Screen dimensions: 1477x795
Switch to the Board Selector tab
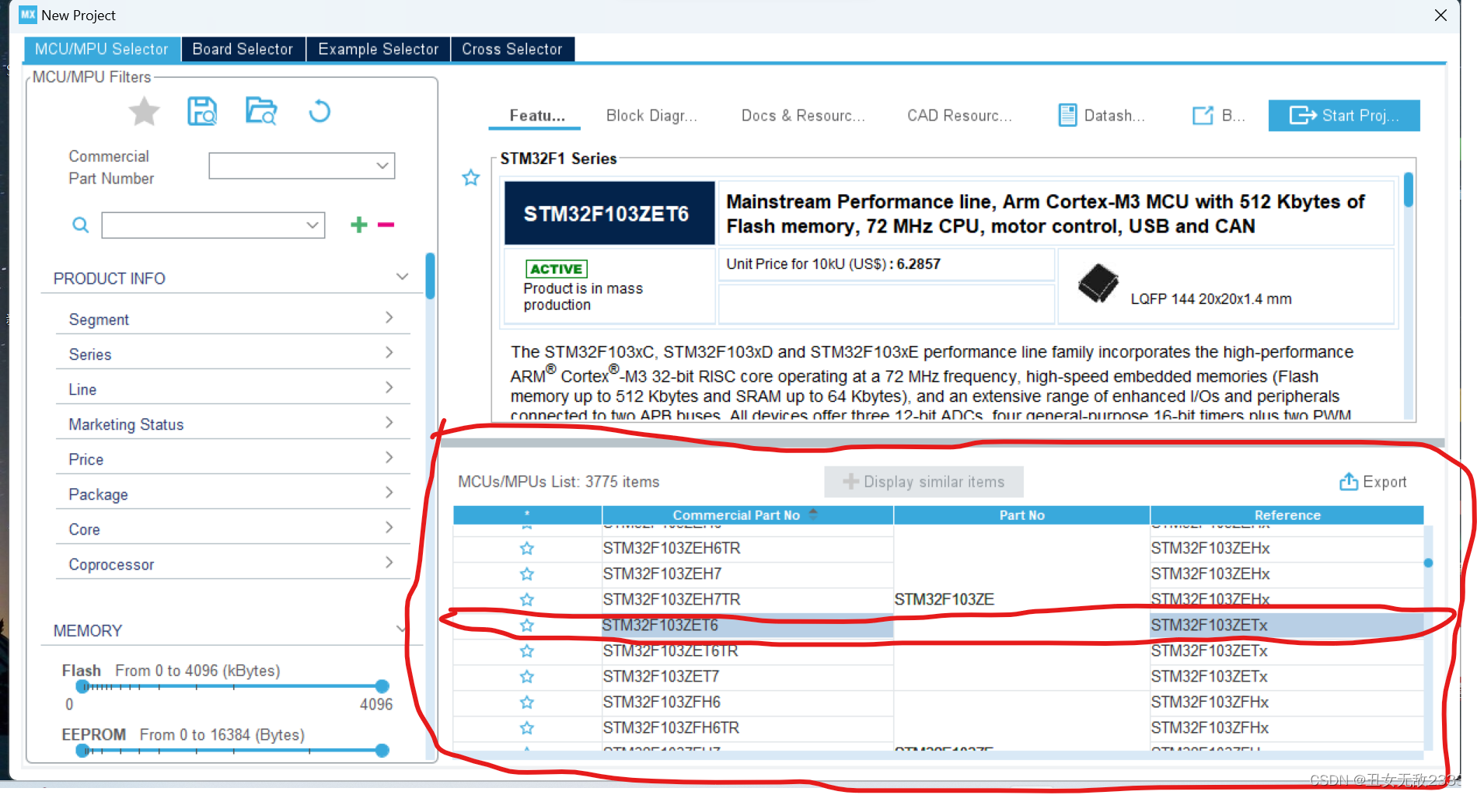tap(243, 49)
